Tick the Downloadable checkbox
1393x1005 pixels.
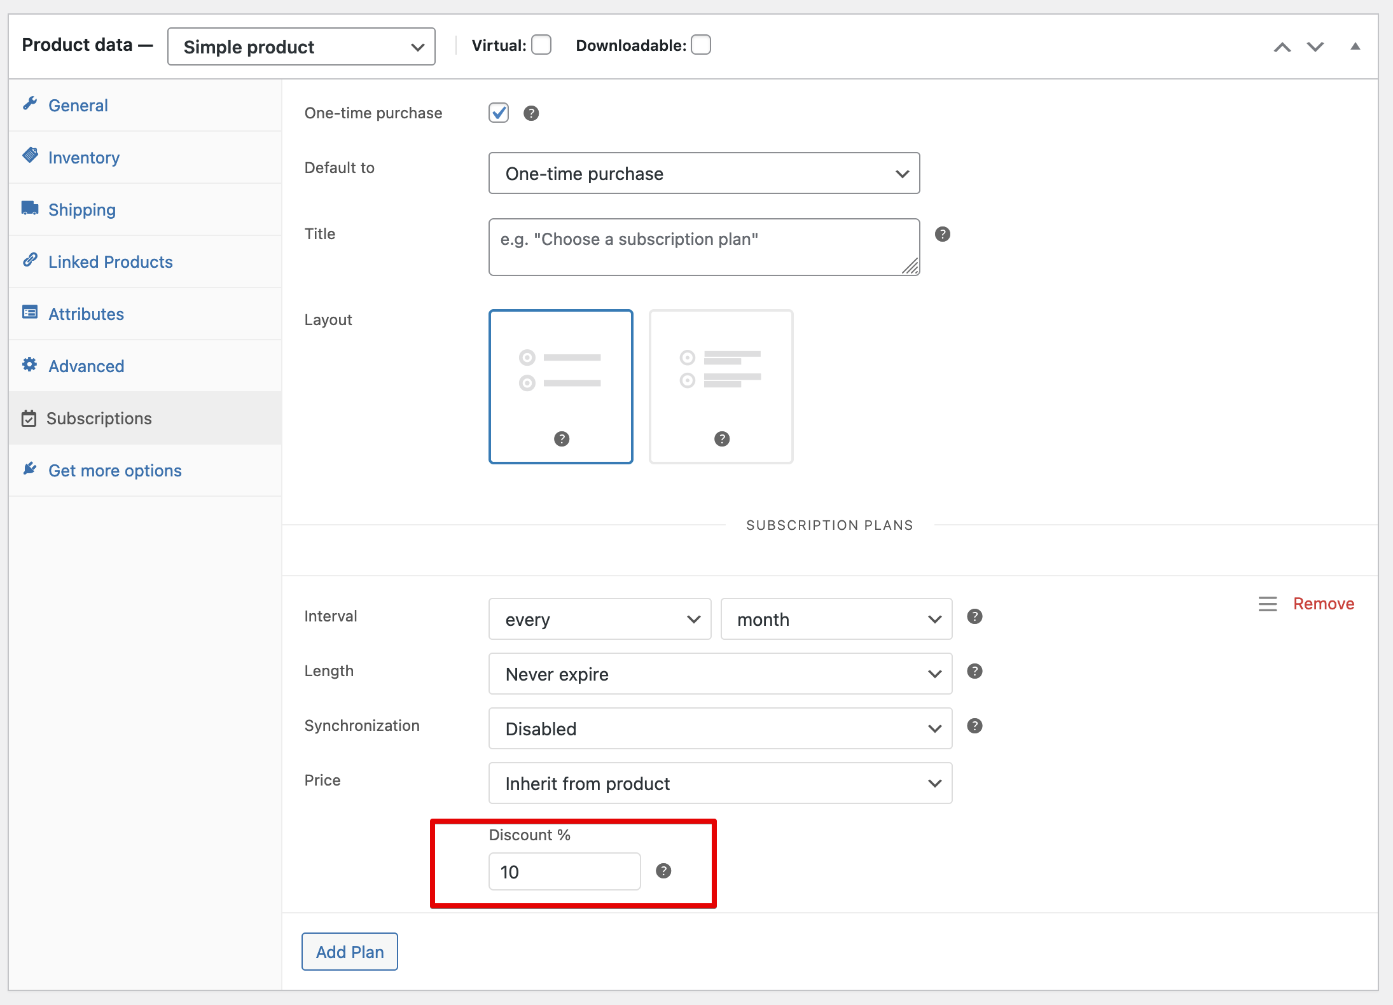click(x=700, y=45)
